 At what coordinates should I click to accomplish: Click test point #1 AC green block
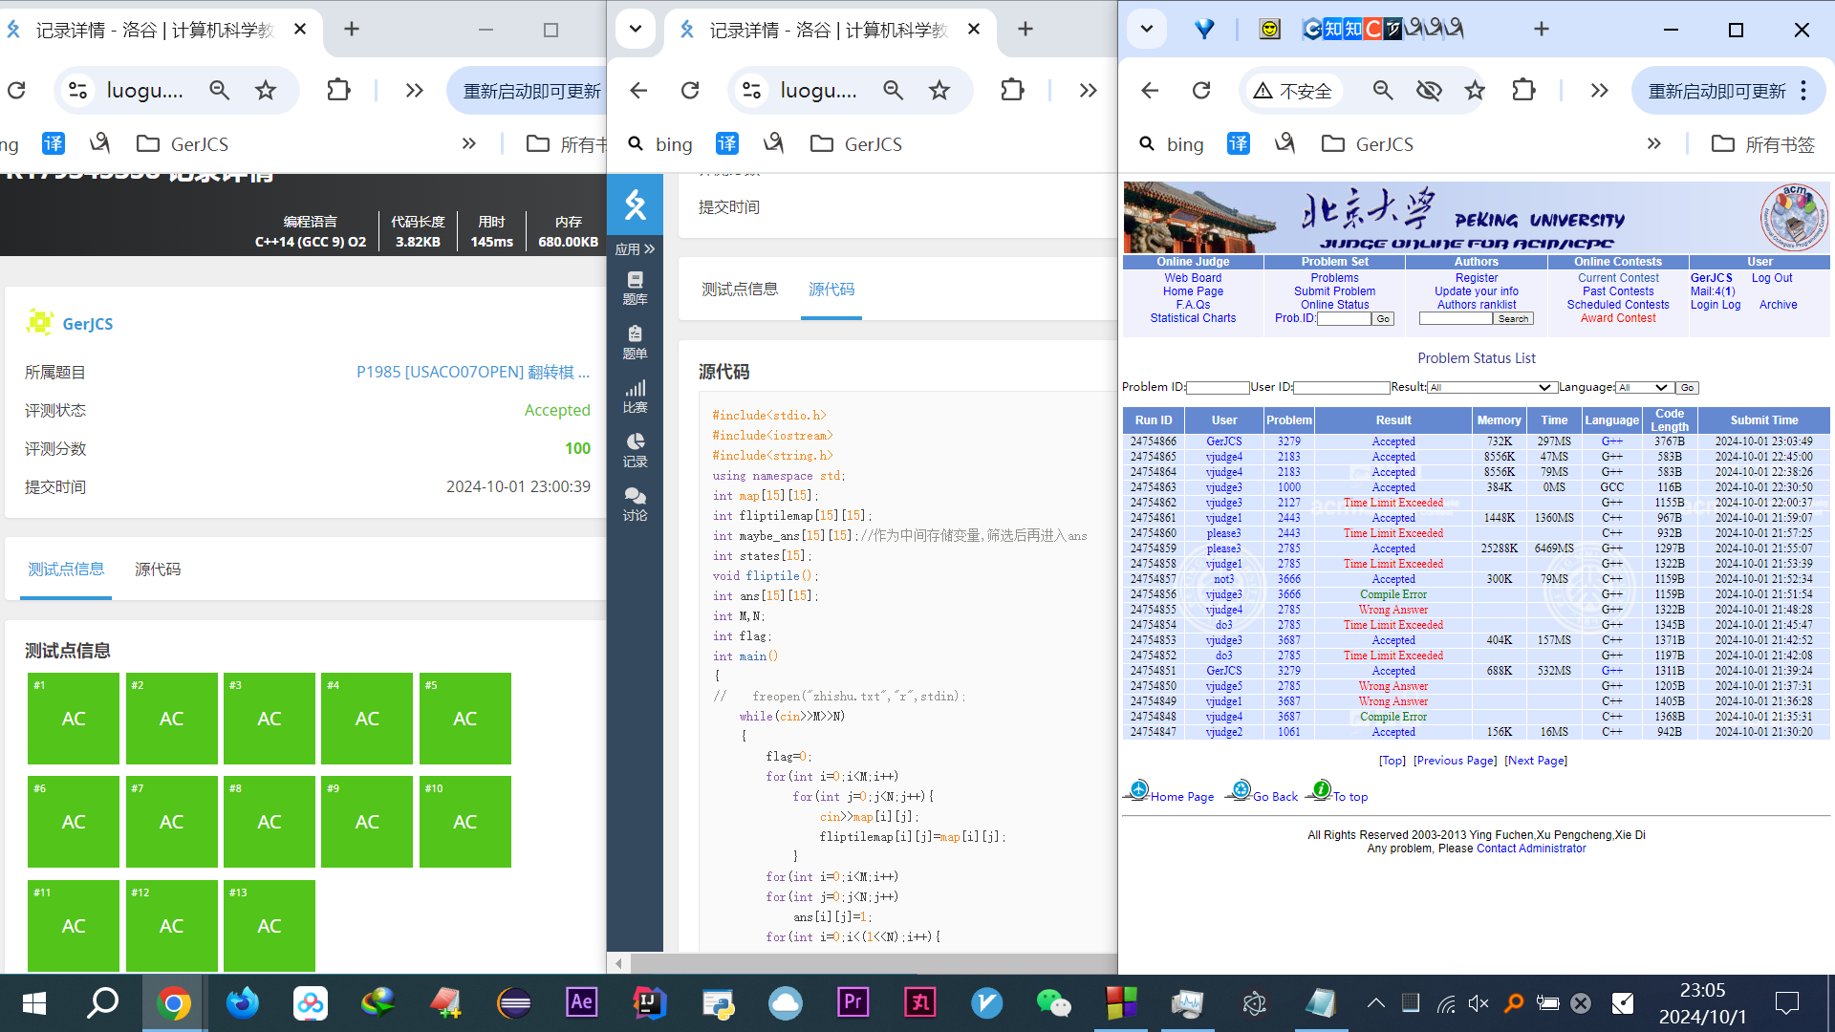click(74, 719)
